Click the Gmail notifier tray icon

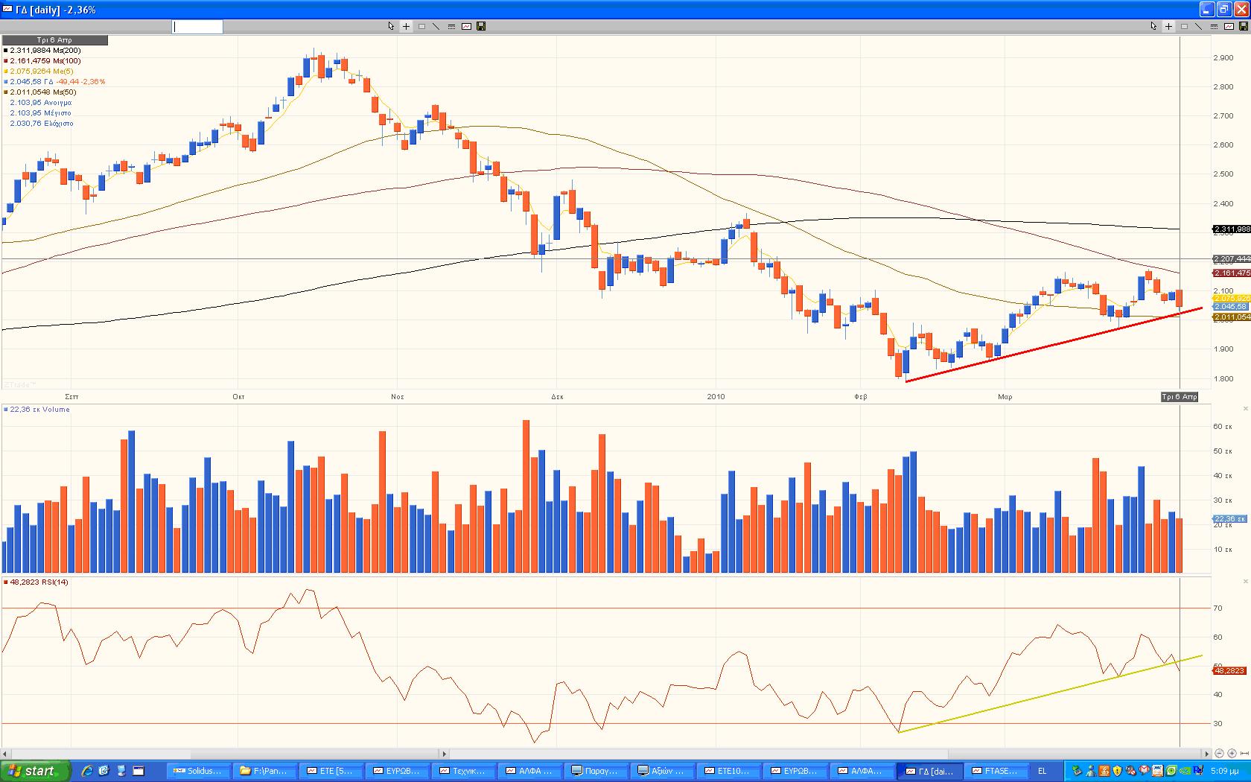(1144, 770)
